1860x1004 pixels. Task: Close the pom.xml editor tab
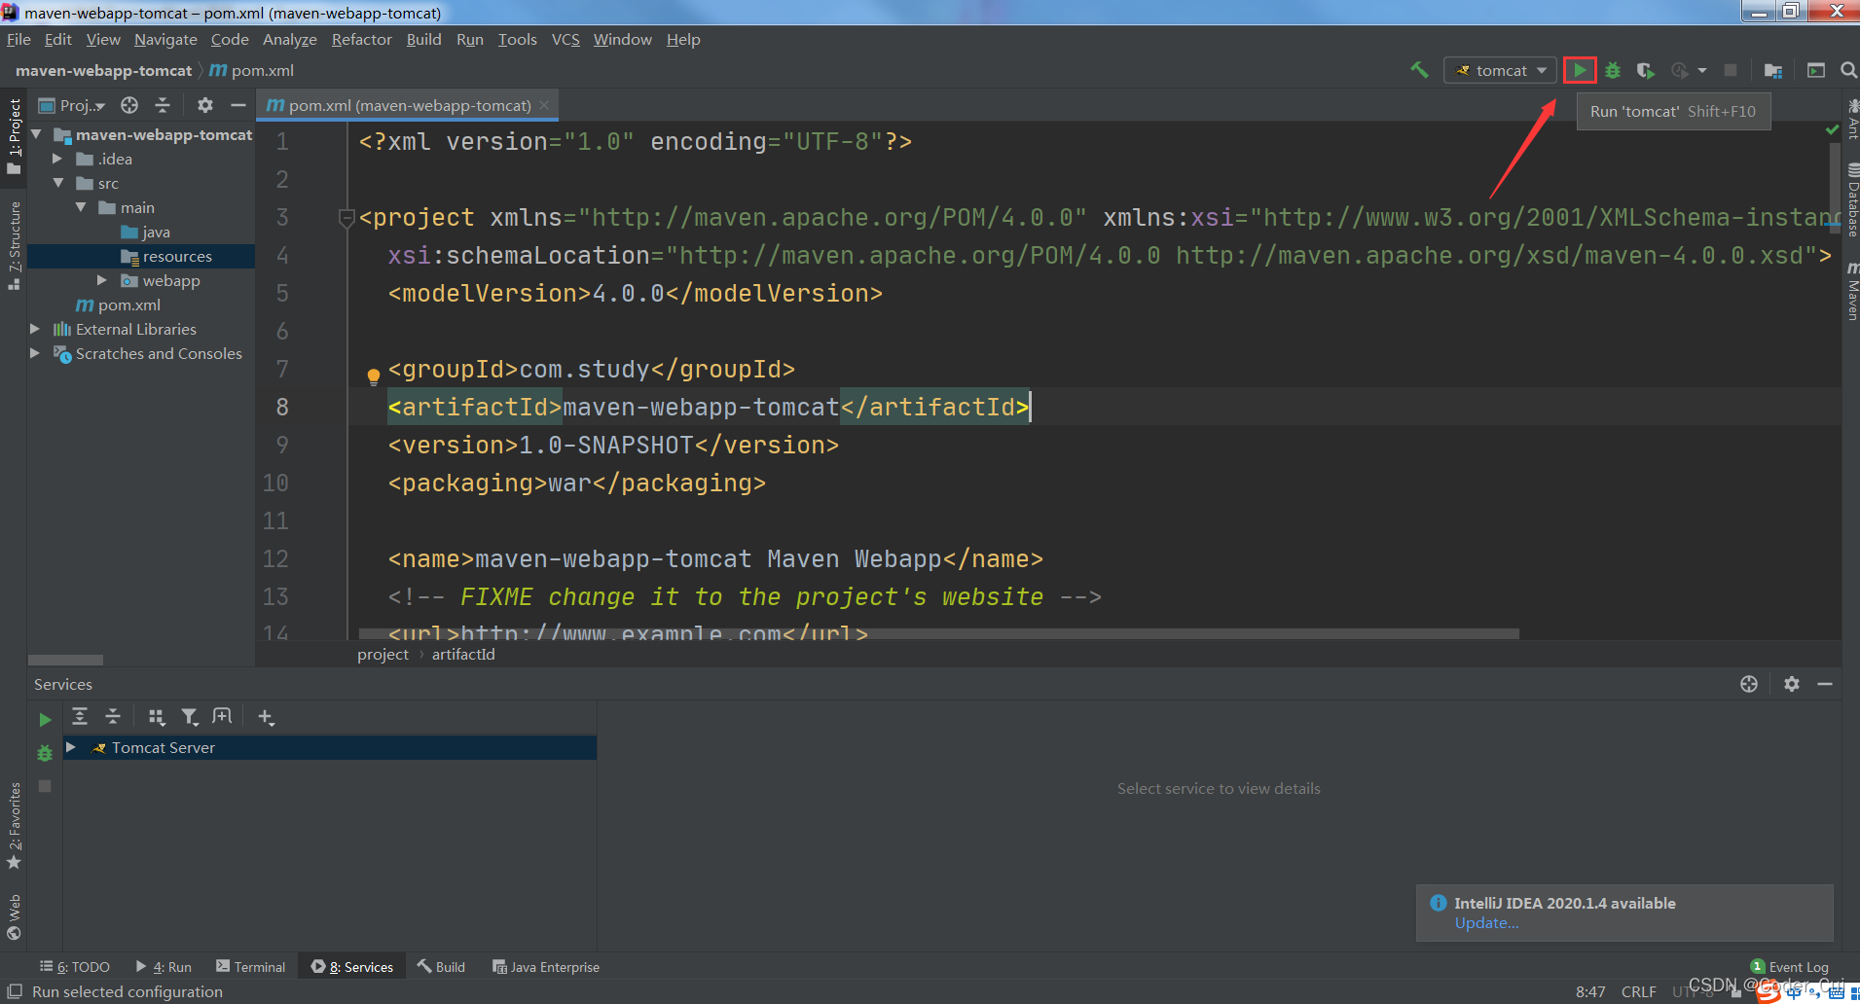pyautogui.click(x=544, y=105)
